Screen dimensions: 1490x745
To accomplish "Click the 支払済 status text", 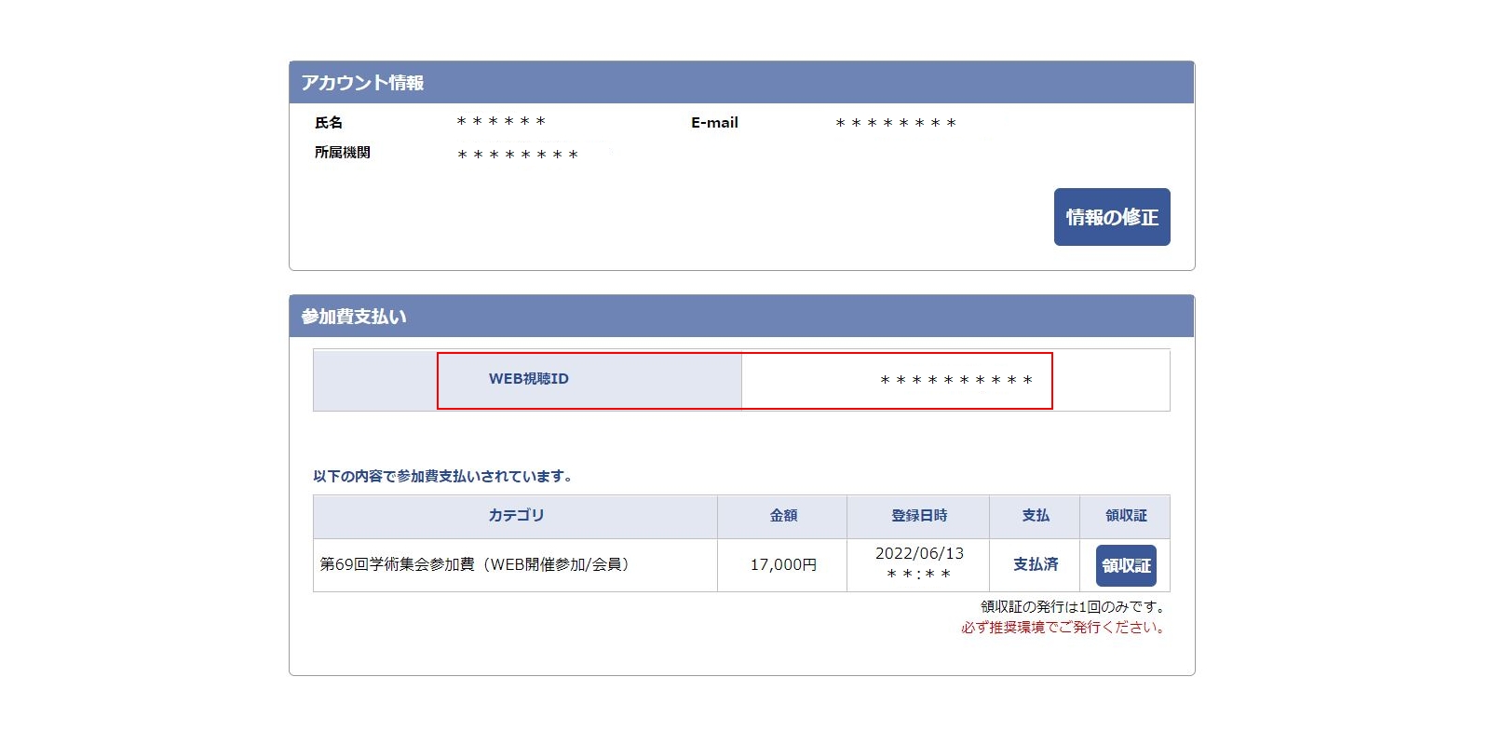I will (1035, 564).
